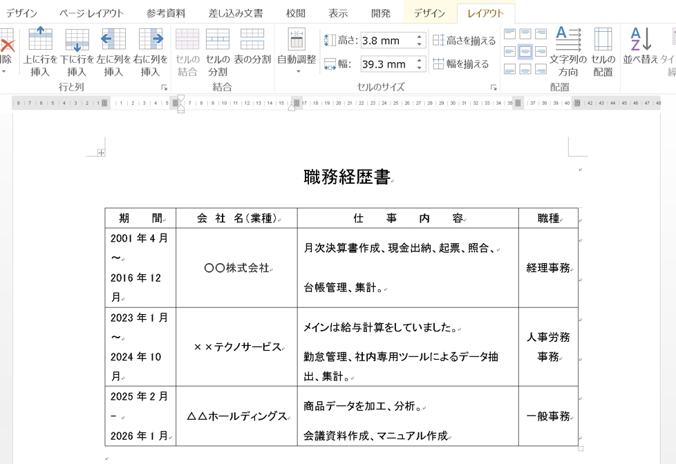Click the width (幅) input field
The height and width of the screenshot is (464, 676).
click(x=386, y=64)
